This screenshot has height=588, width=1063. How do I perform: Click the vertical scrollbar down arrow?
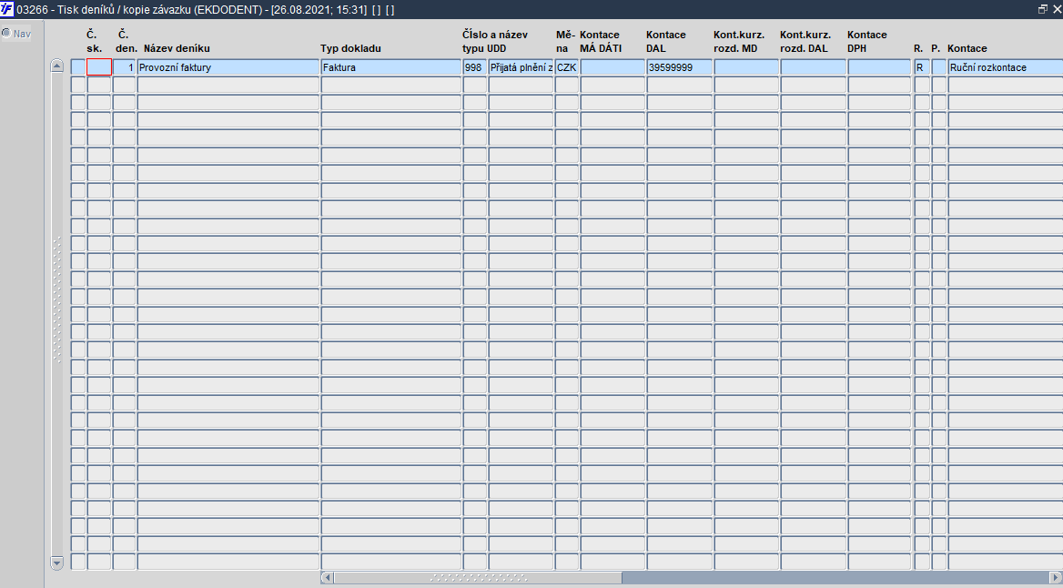coord(57,563)
